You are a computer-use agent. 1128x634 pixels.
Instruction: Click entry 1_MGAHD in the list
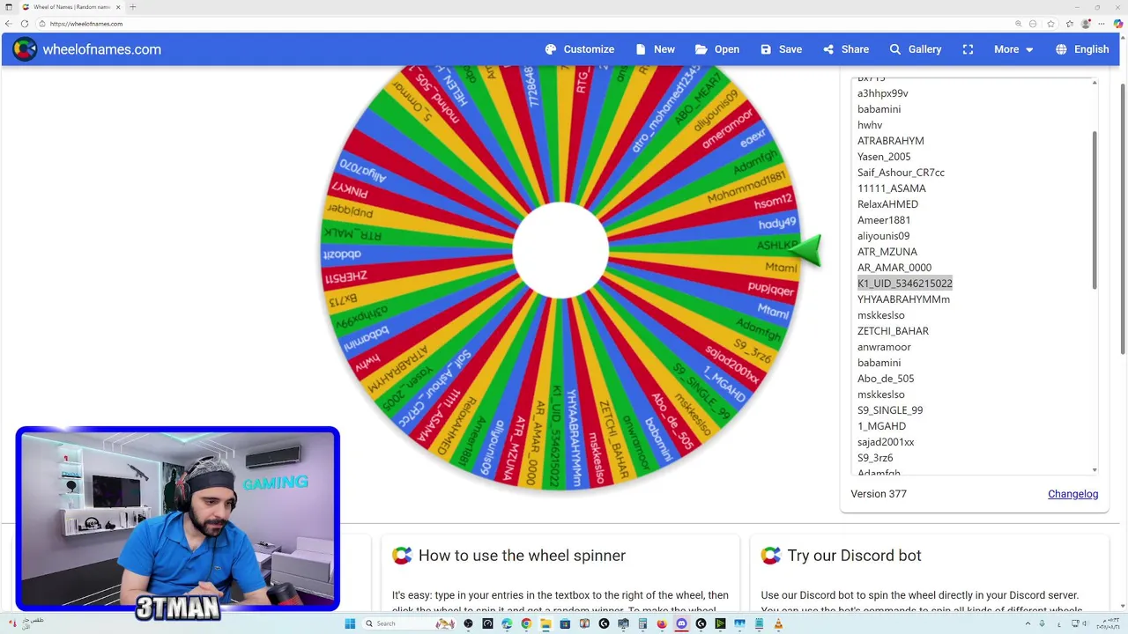pyautogui.click(x=881, y=426)
